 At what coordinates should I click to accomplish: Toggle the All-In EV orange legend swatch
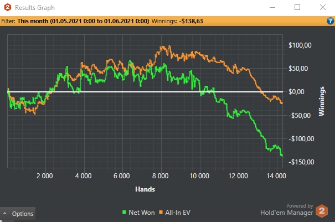(x=161, y=212)
